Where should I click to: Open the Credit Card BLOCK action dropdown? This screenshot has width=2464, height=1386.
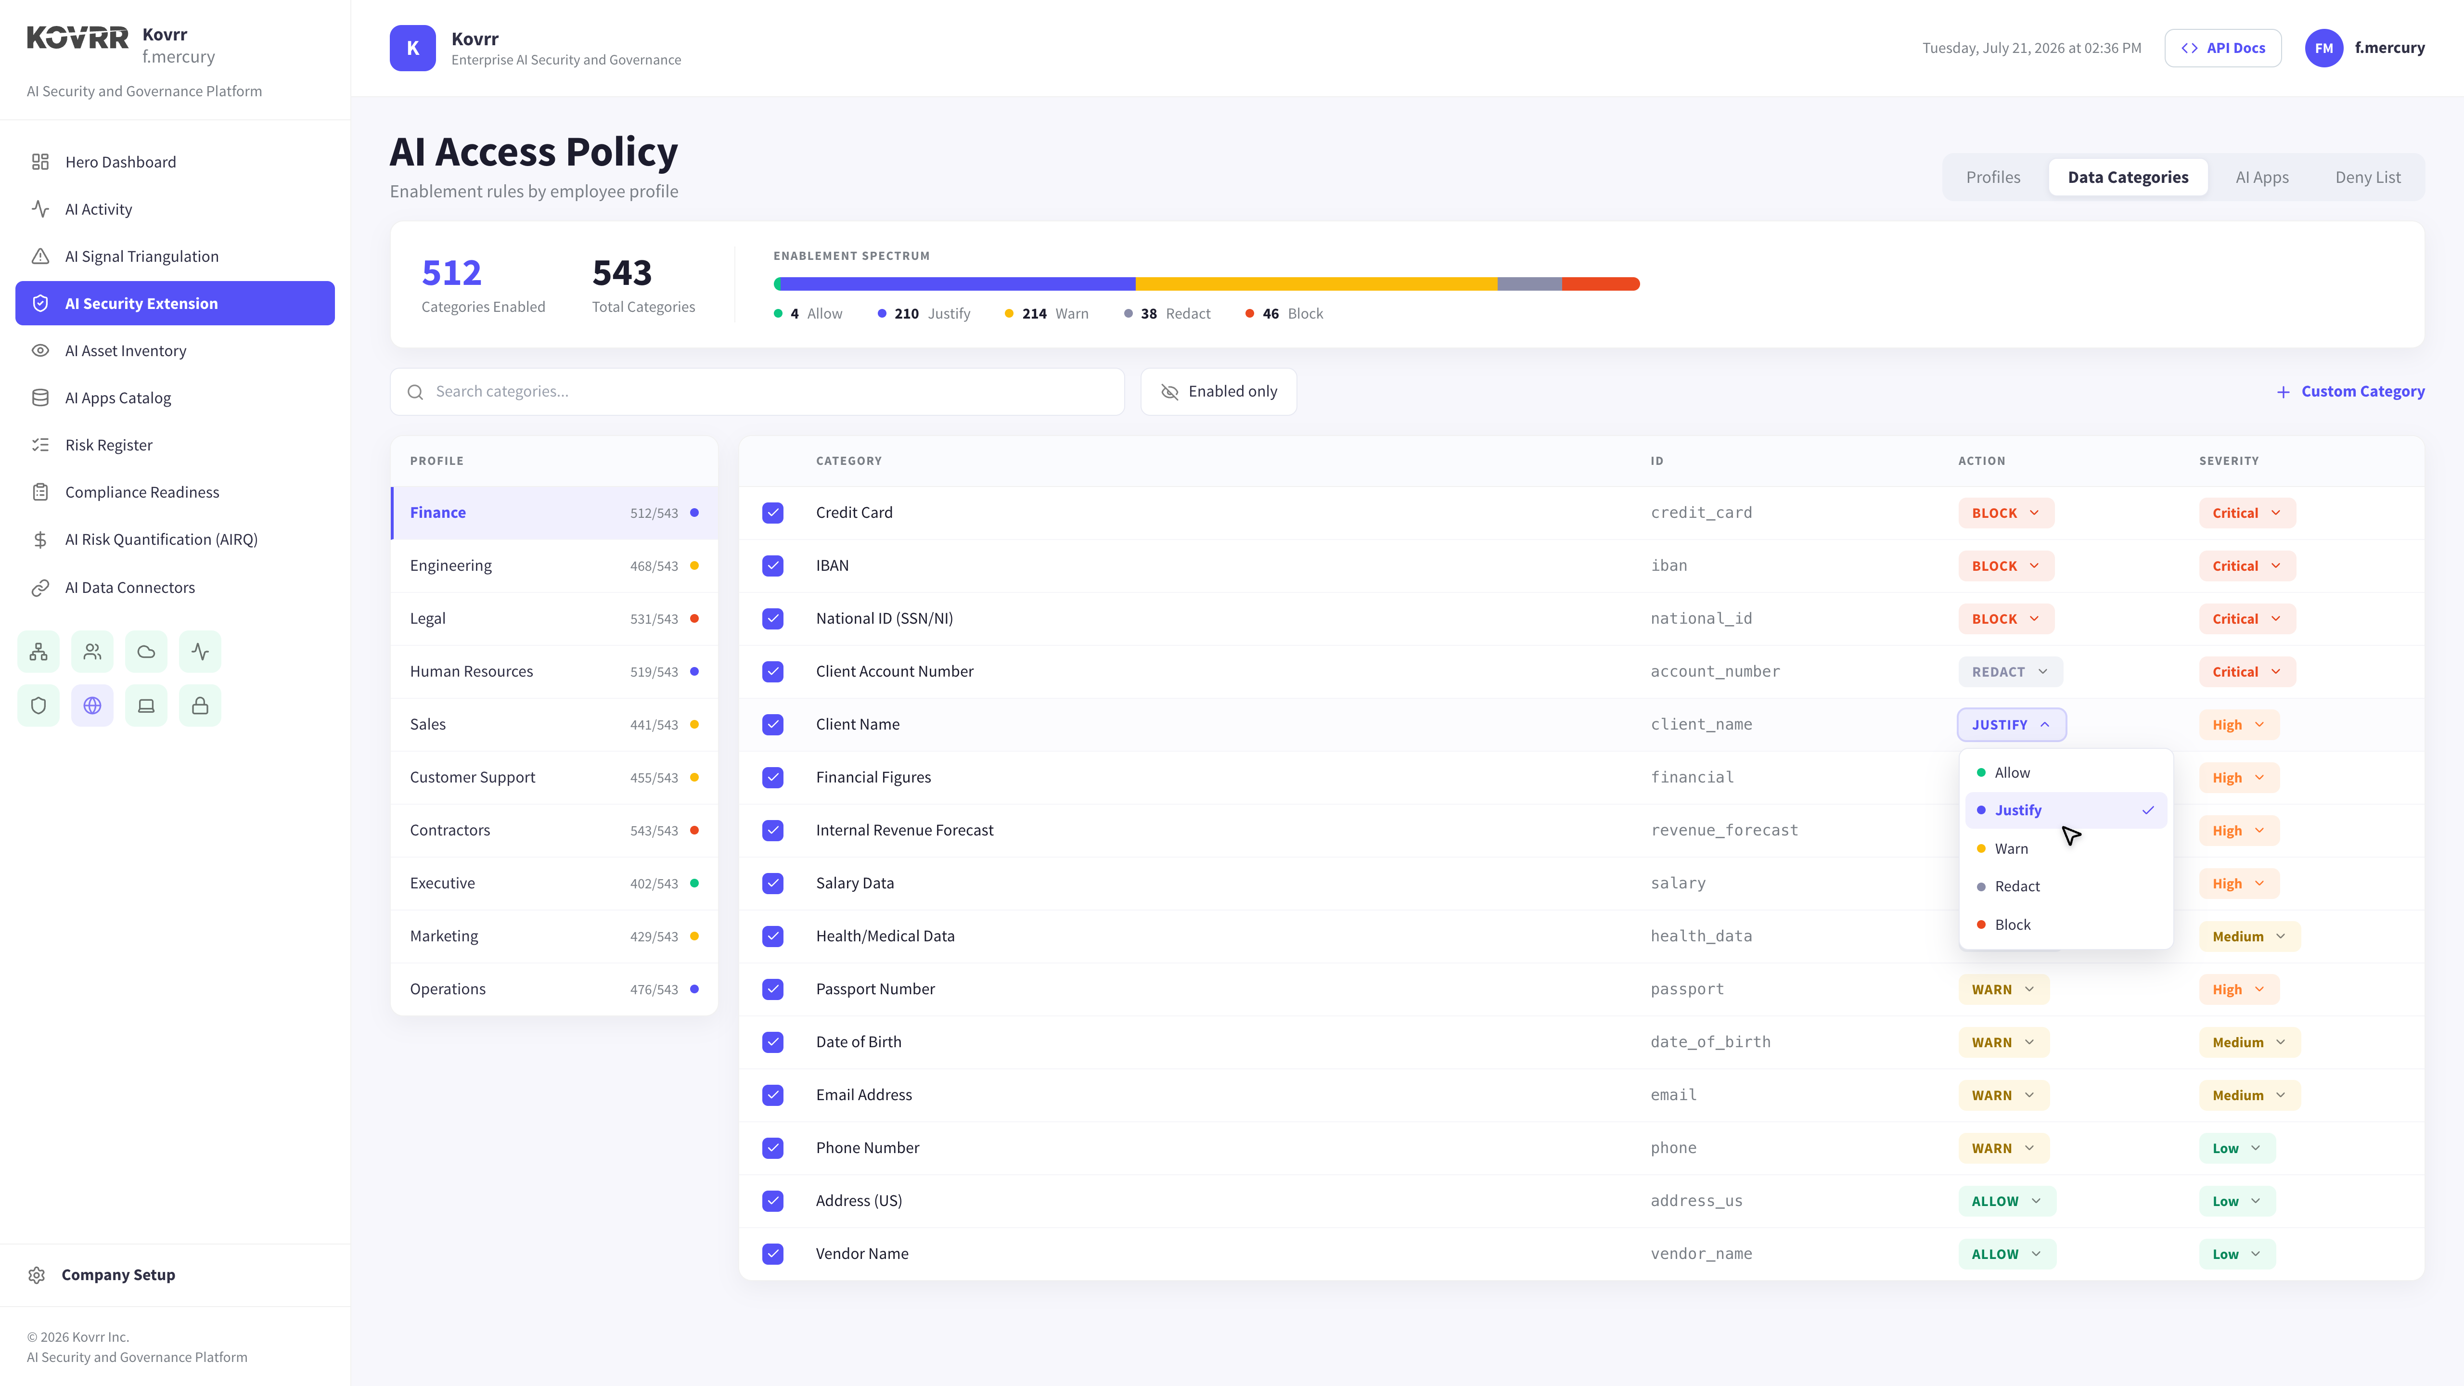(x=2006, y=513)
